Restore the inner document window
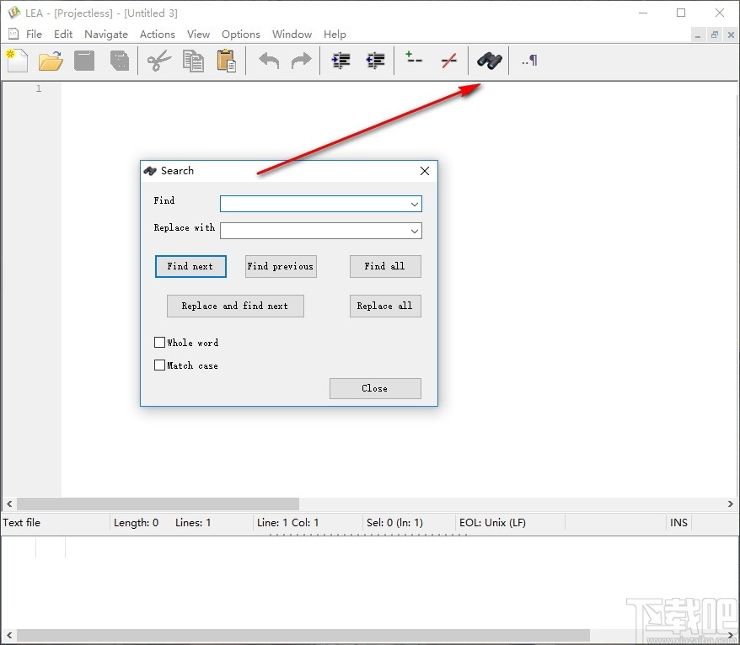Viewport: 740px width, 645px height. [x=715, y=35]
